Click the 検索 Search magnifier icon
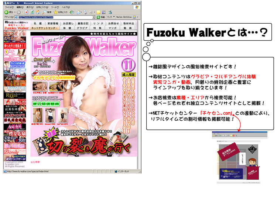 click(44, 12)
